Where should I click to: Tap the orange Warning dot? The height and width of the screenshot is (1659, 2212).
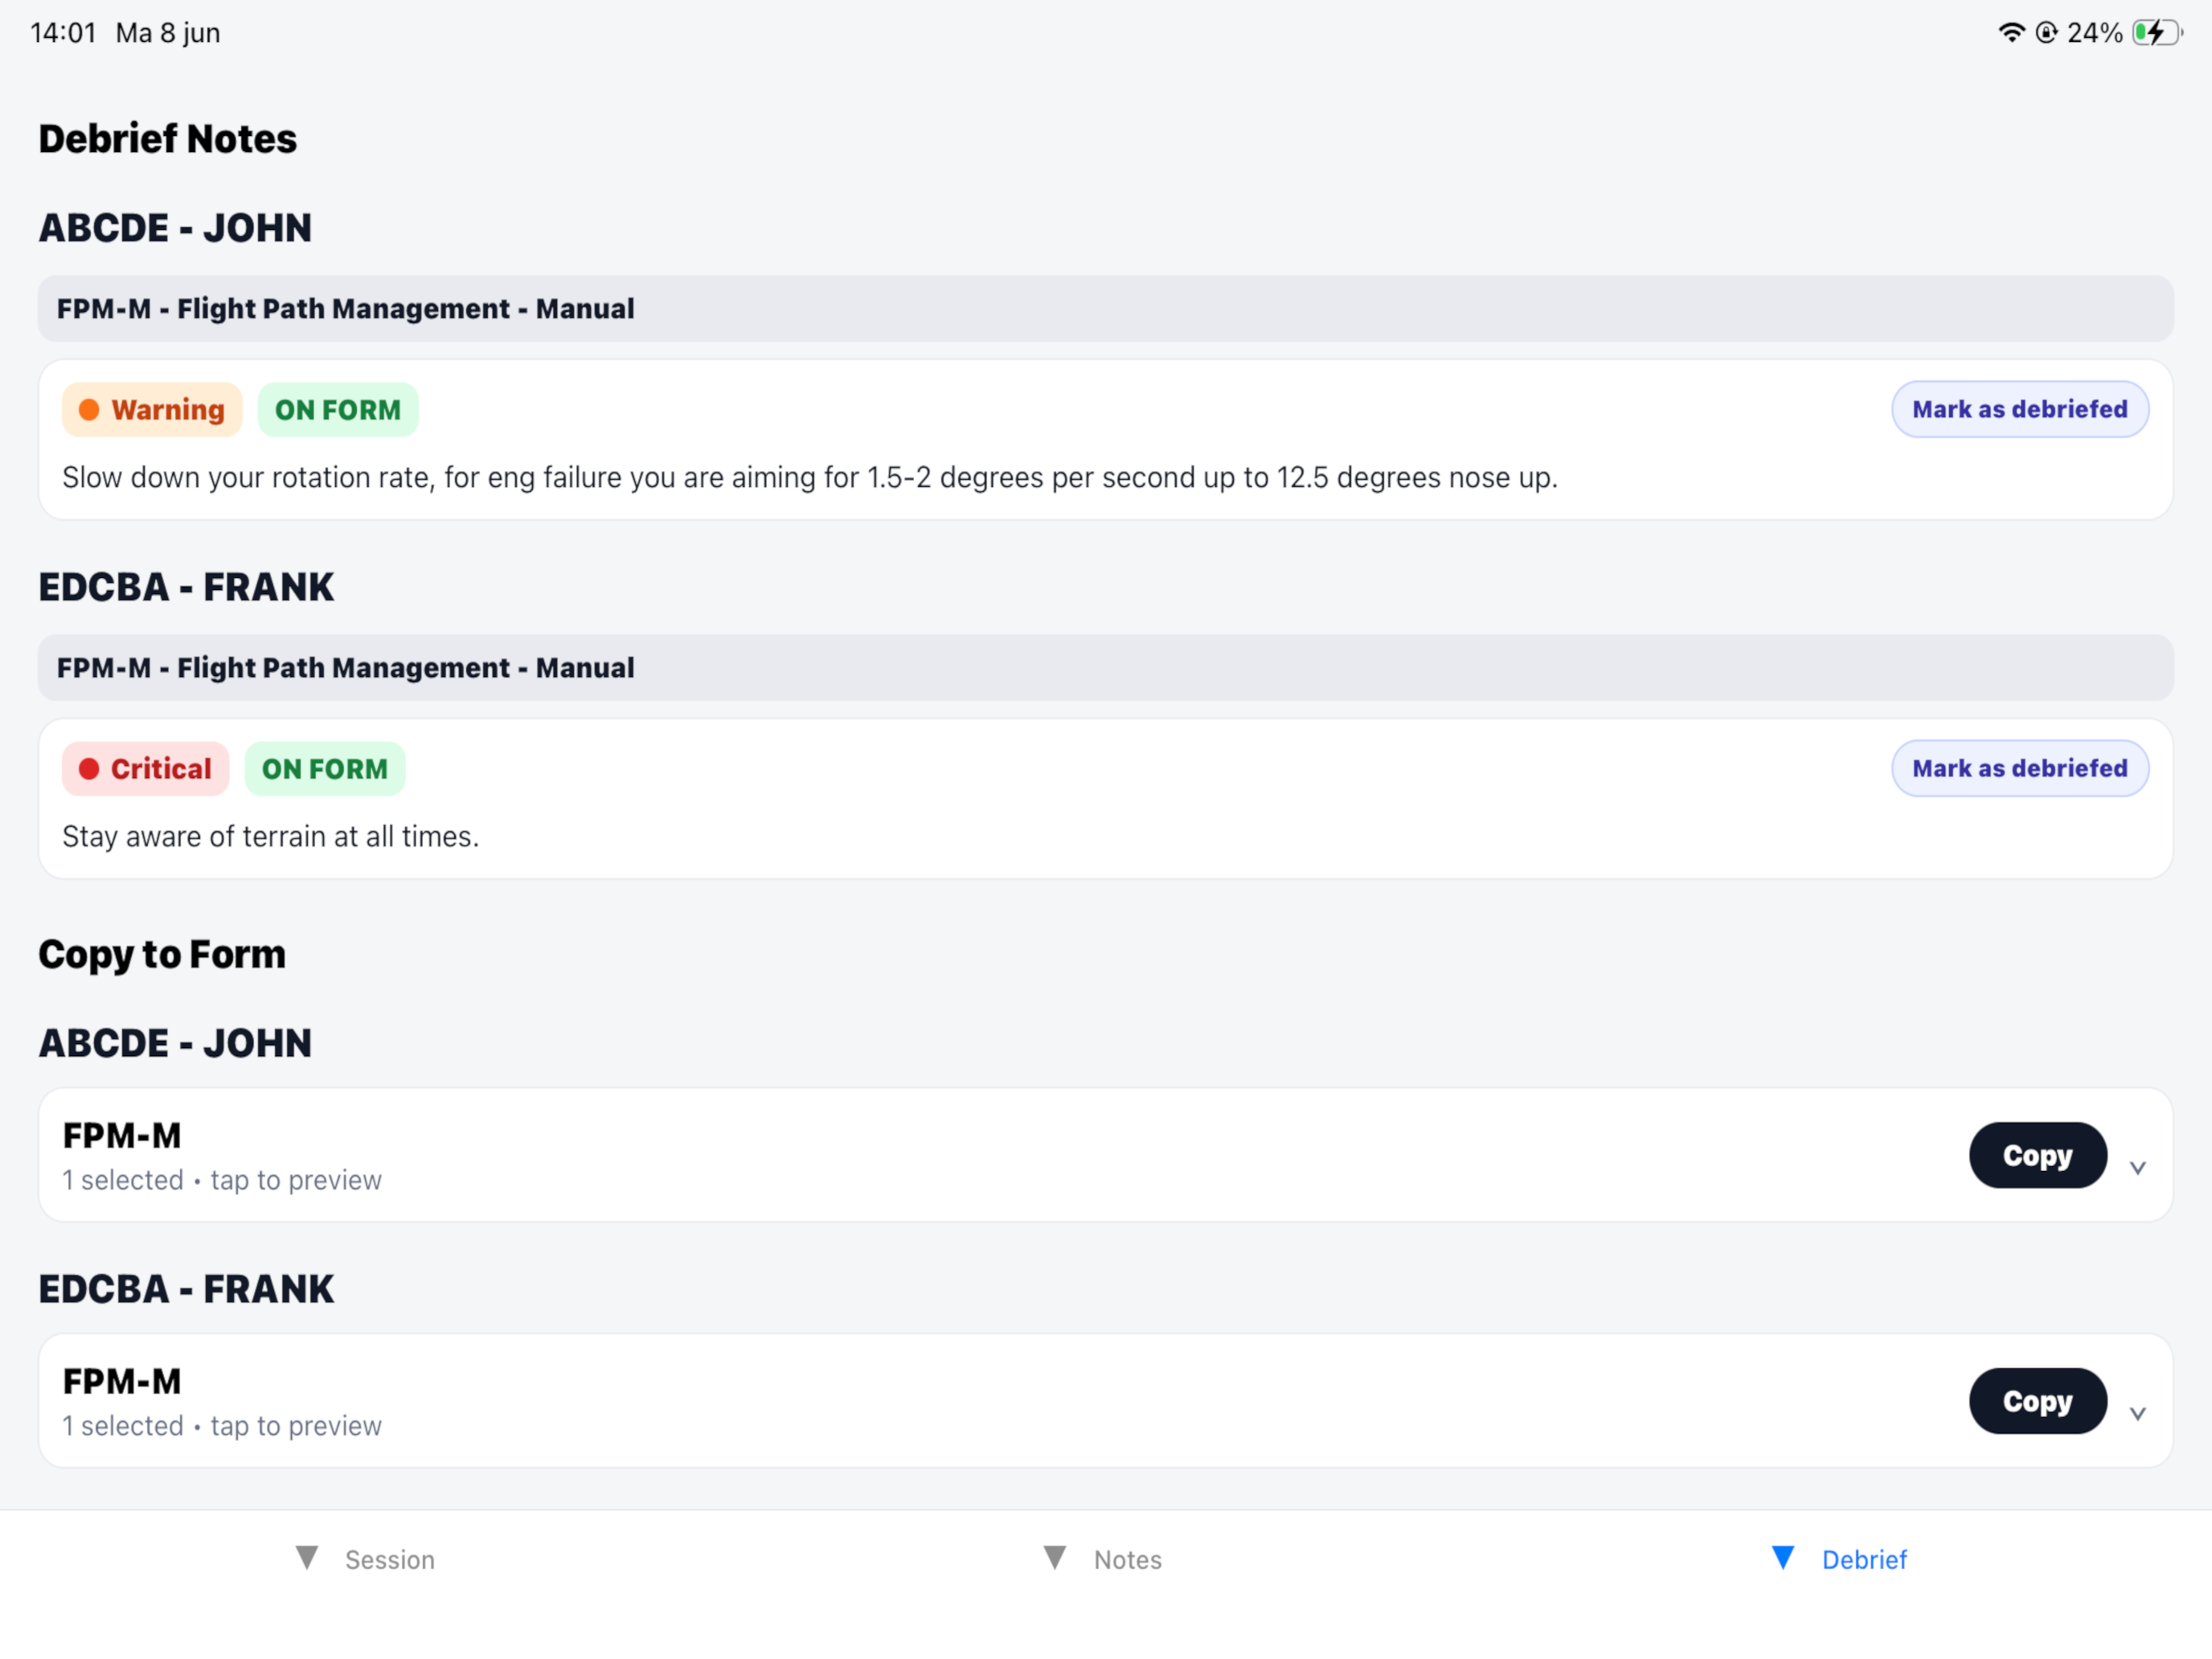coord(89,410)
